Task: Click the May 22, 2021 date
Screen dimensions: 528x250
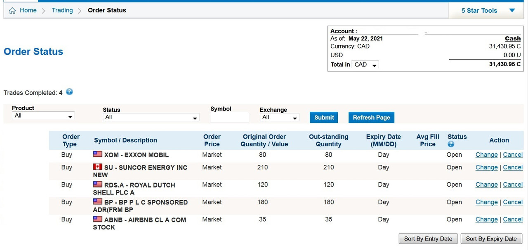Action: 365,39
